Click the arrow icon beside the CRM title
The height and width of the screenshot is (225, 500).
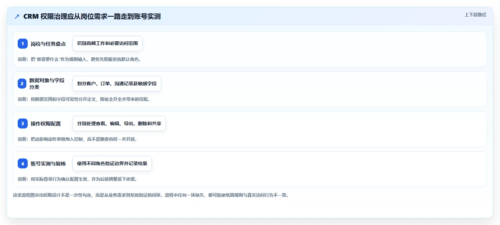click(17, 17)
